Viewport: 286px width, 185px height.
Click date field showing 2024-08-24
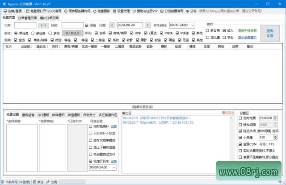tap(130, 25)
